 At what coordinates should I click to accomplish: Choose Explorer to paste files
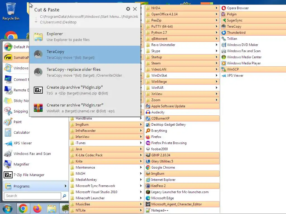tap(85, 37)
